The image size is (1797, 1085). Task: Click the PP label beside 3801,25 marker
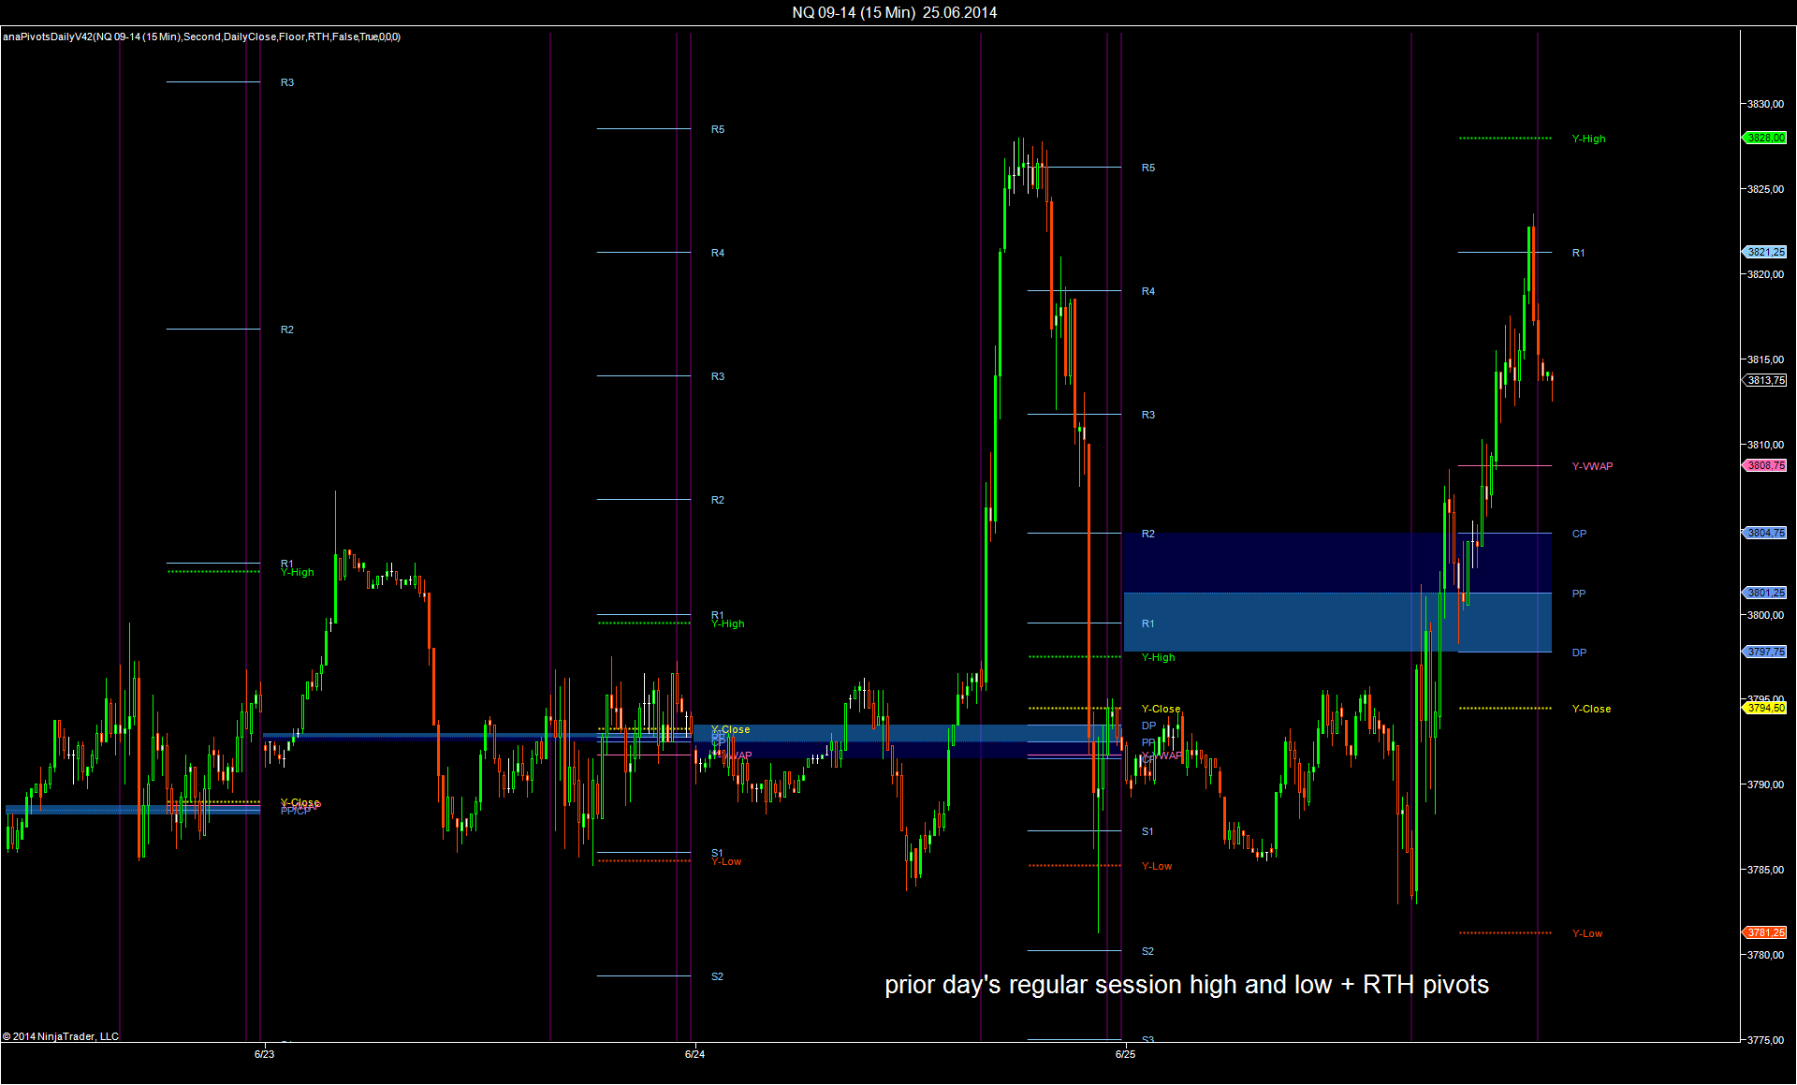[1579, 594]
